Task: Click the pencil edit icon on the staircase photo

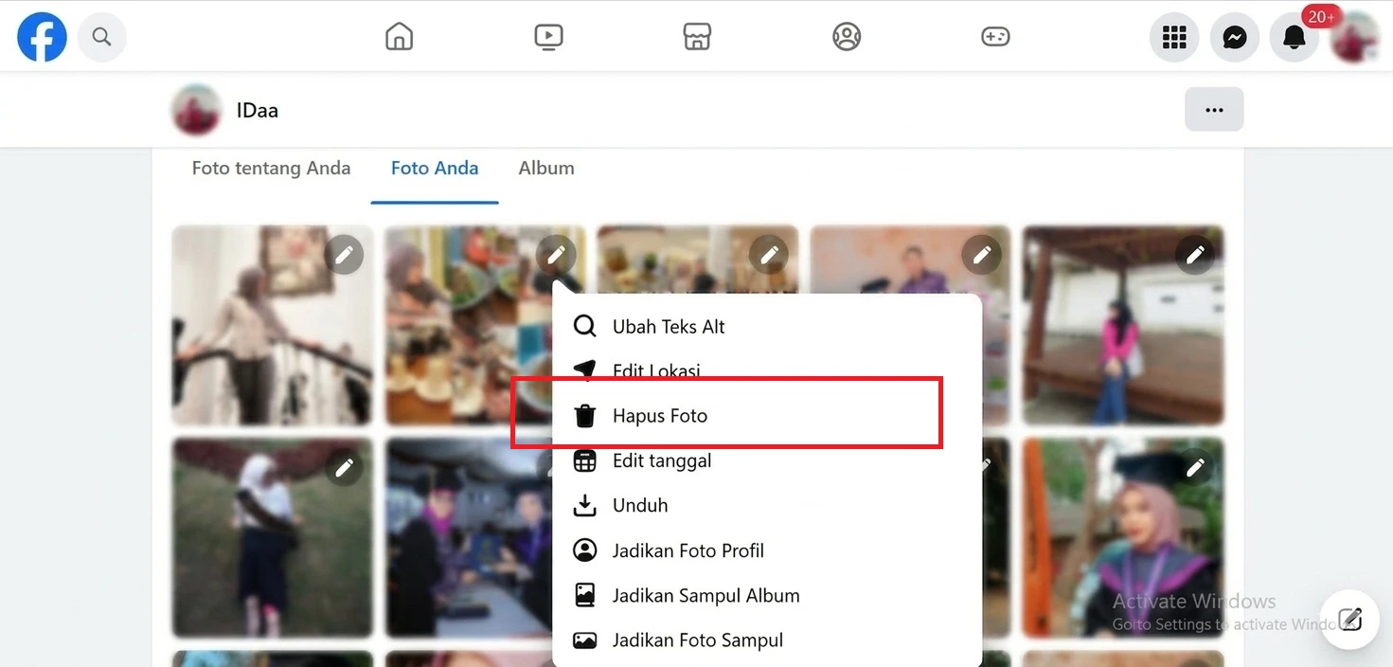Action: tap(344, 254)
